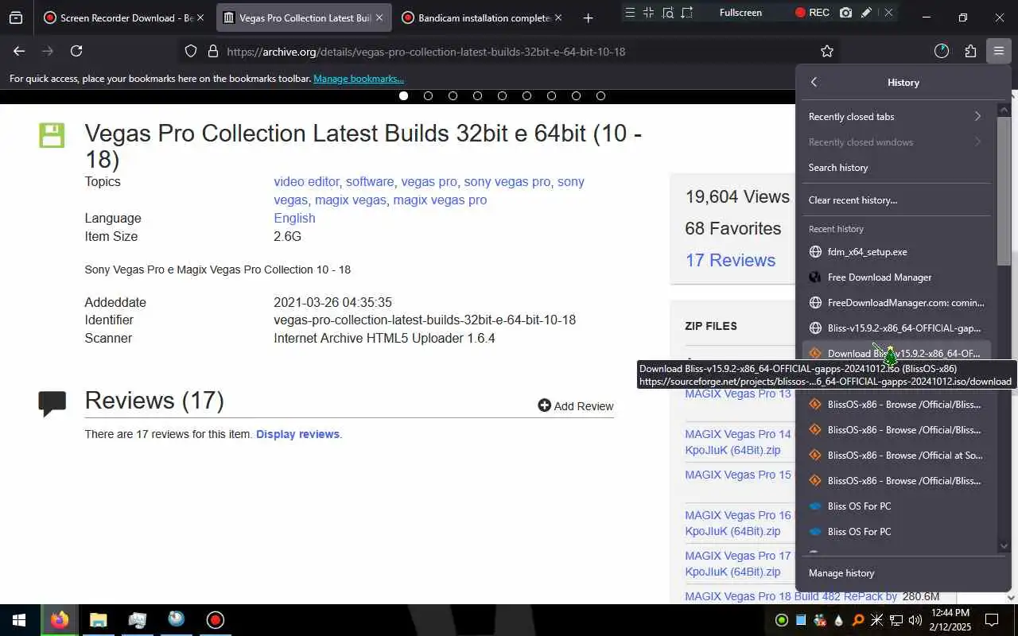Click Display reviews link
Screen dimensions: 1018x636
pos(297,434)
